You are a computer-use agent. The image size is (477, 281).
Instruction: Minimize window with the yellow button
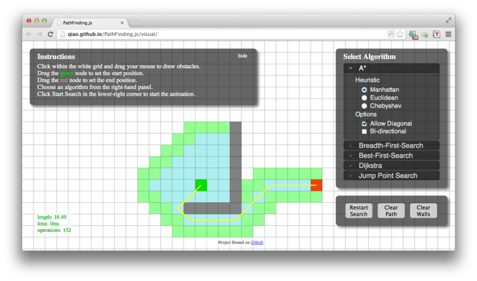pos(36,21)
